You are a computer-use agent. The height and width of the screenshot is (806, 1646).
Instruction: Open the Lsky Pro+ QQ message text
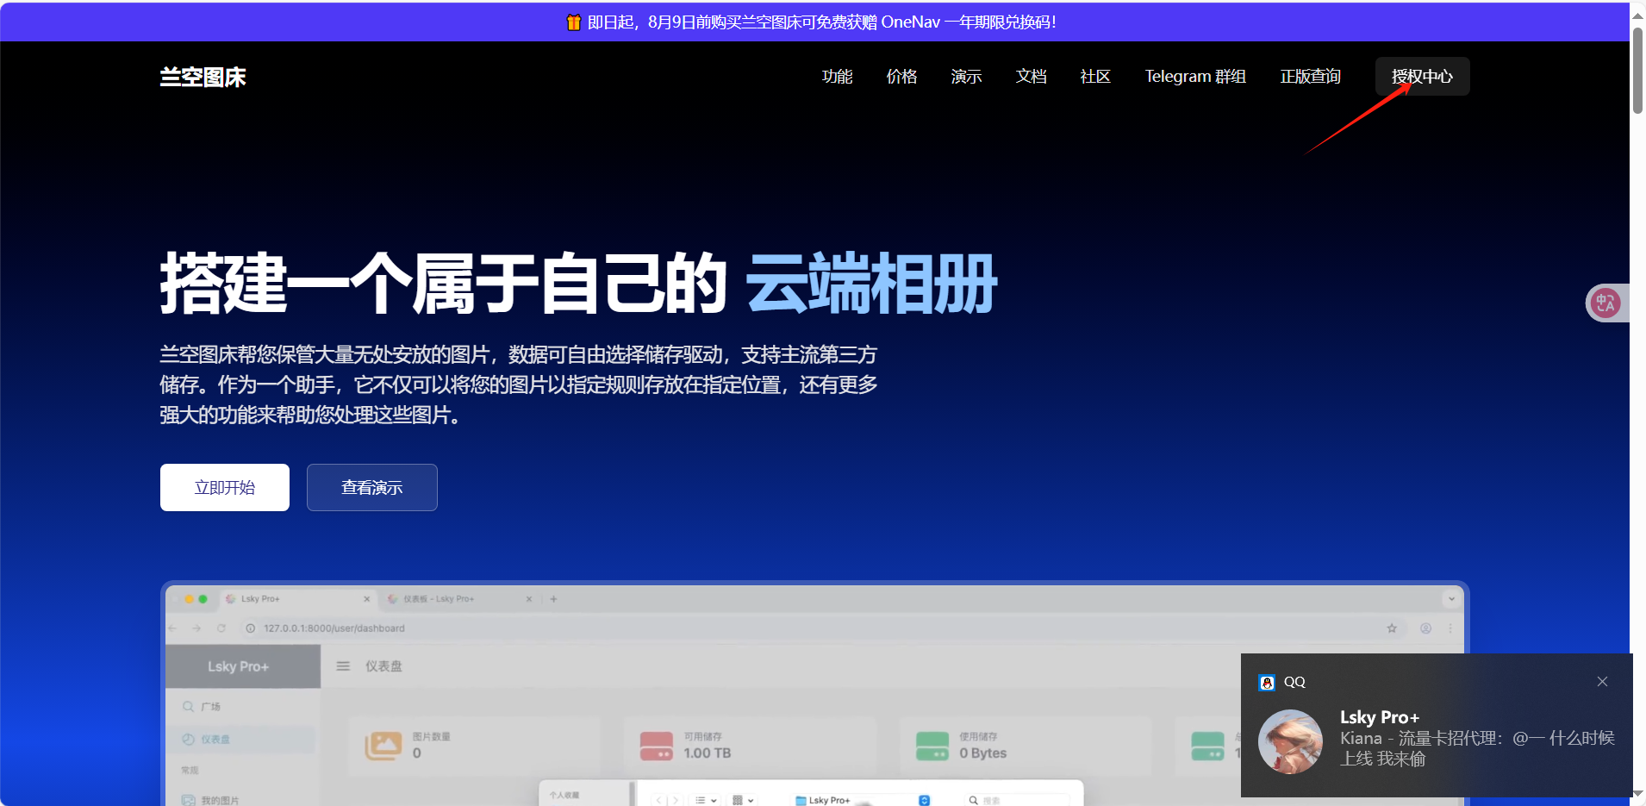tap(1477, 748)
